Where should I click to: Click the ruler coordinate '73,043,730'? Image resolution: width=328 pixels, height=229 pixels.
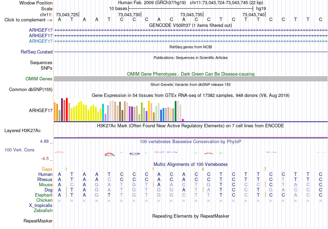point(129,14)
